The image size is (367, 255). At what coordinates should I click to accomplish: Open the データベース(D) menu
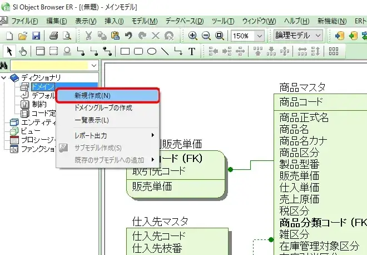(x=185, y=21)
